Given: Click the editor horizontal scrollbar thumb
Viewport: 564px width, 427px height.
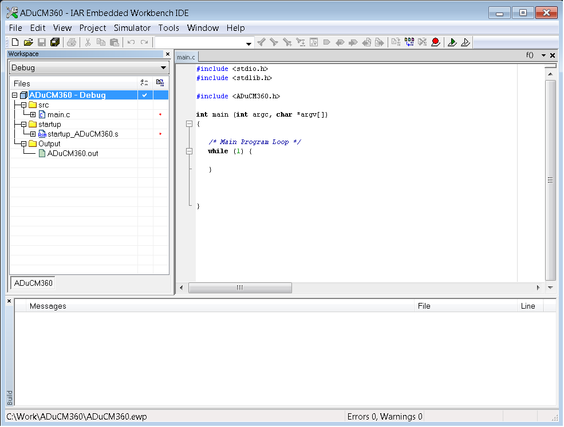Looking at the screenshot, I should pos(240,288).
